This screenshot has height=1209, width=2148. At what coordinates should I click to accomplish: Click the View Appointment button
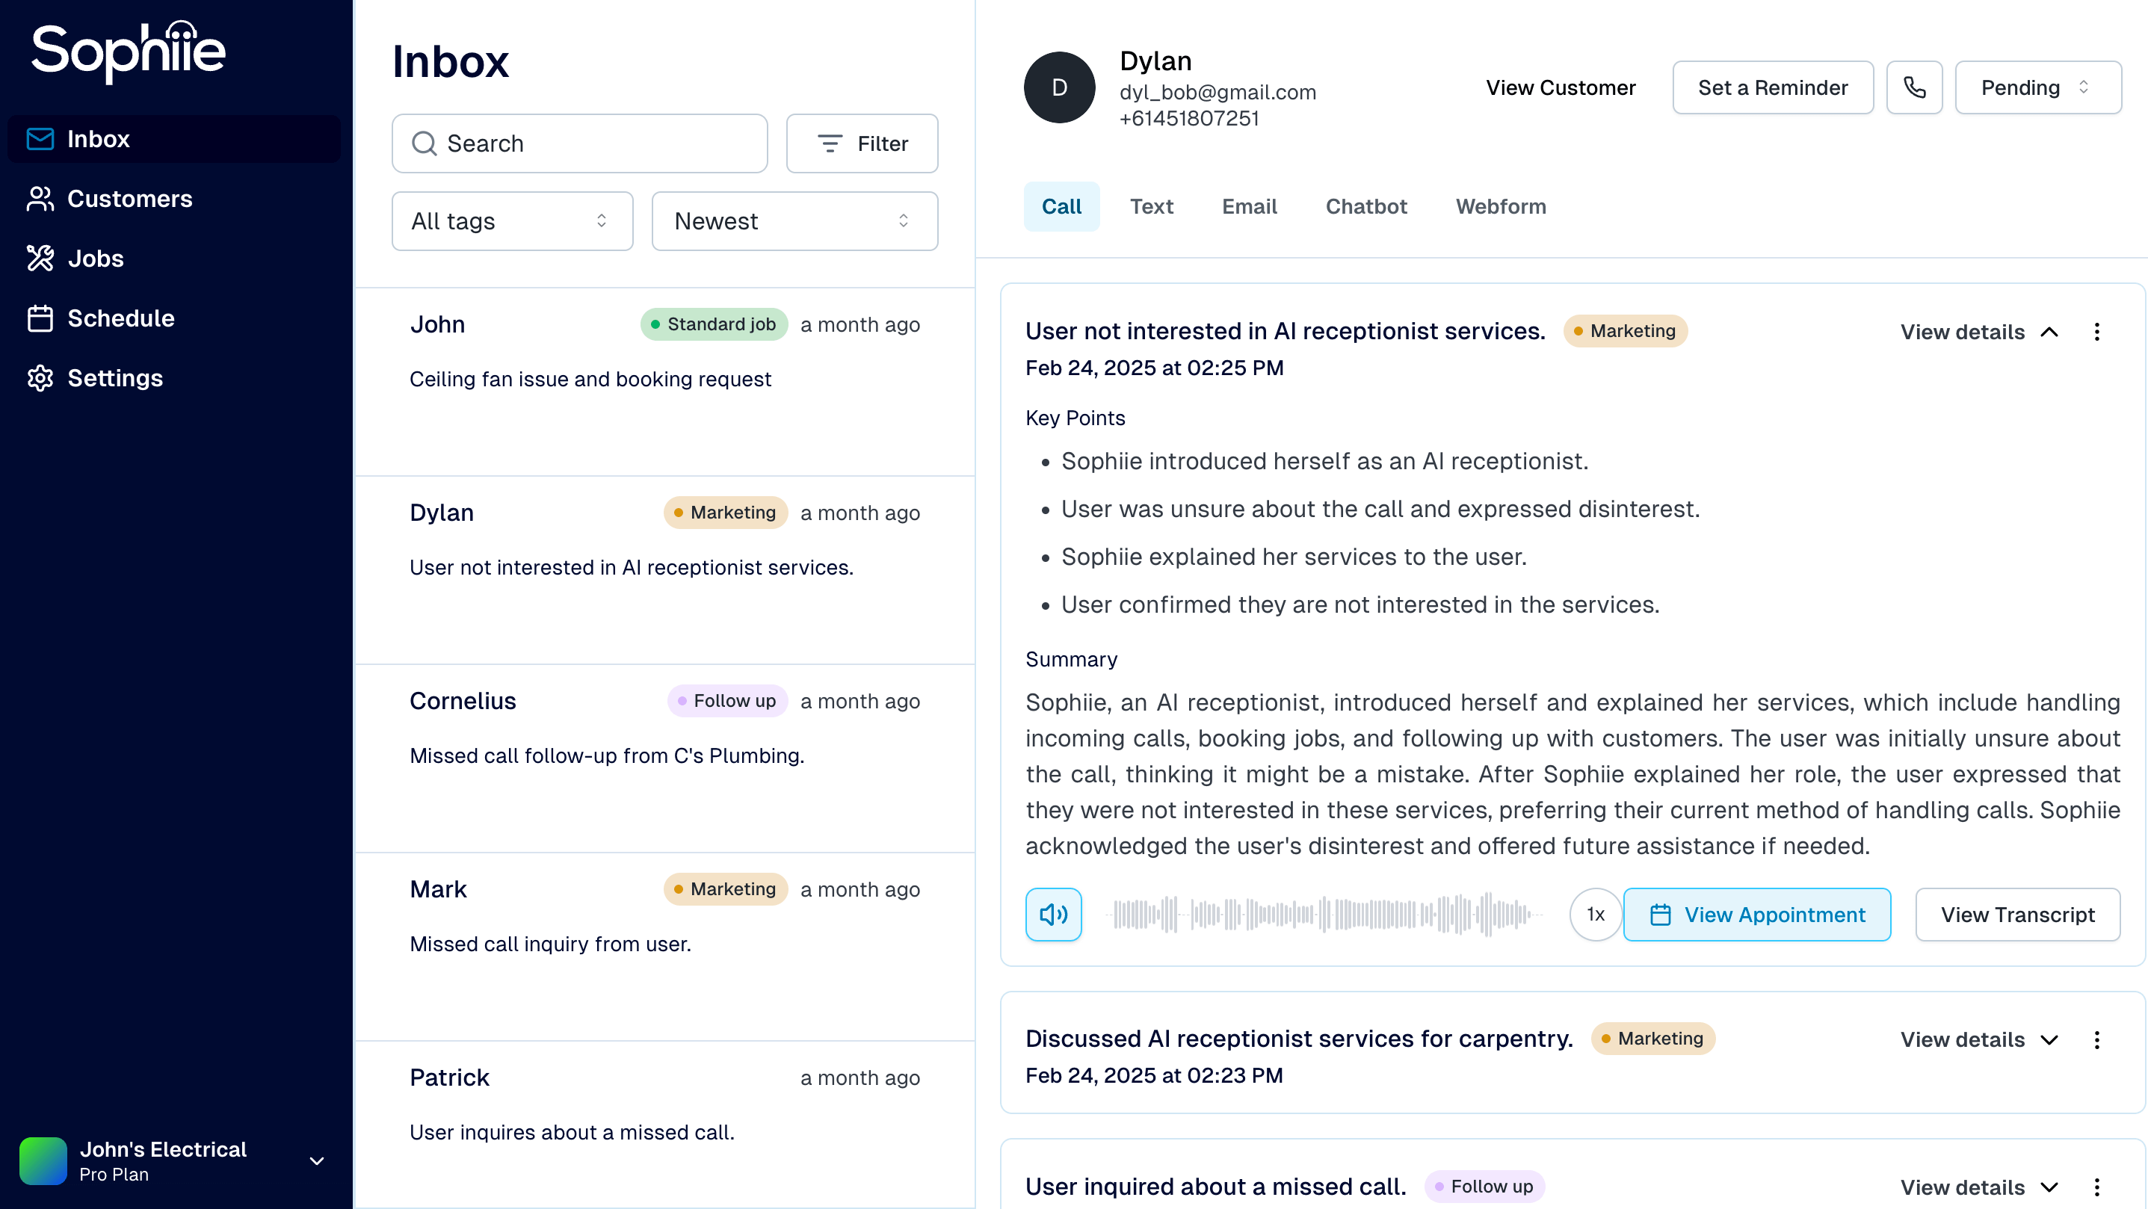click(x=1757, y=915)
